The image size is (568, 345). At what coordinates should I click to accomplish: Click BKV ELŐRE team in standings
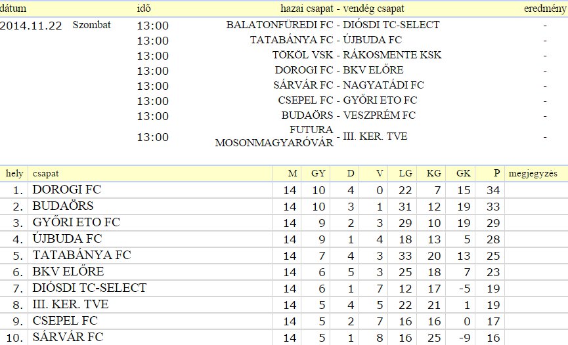[x=68, y=271]
